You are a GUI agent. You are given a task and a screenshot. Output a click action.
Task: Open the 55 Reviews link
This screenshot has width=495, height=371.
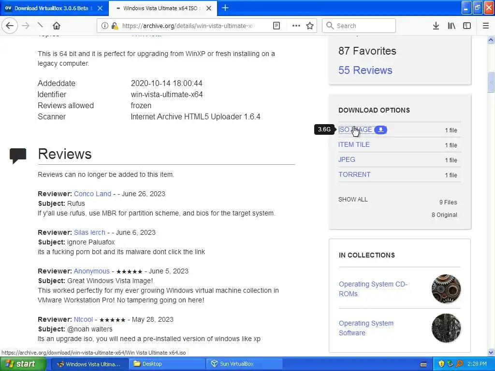coord(365,70)
